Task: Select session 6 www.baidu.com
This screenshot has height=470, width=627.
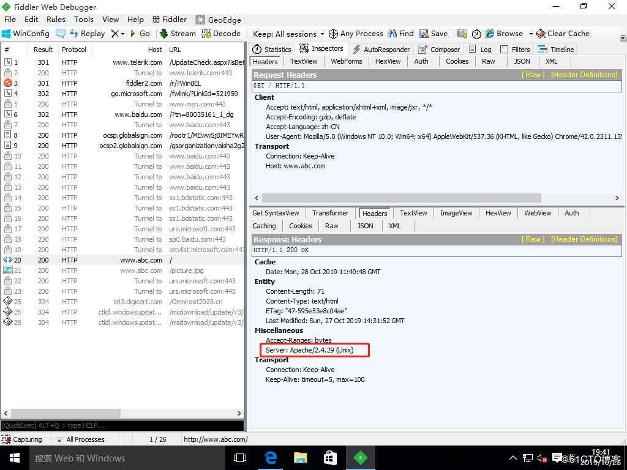Action: [x=122, y=114]
